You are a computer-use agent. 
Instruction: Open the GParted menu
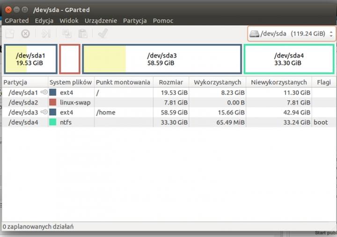[17, 21]
